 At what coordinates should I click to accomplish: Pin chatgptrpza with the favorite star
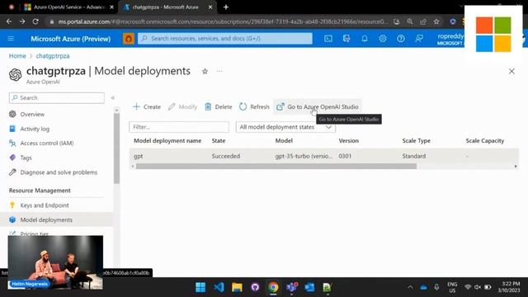click(205, 71)
